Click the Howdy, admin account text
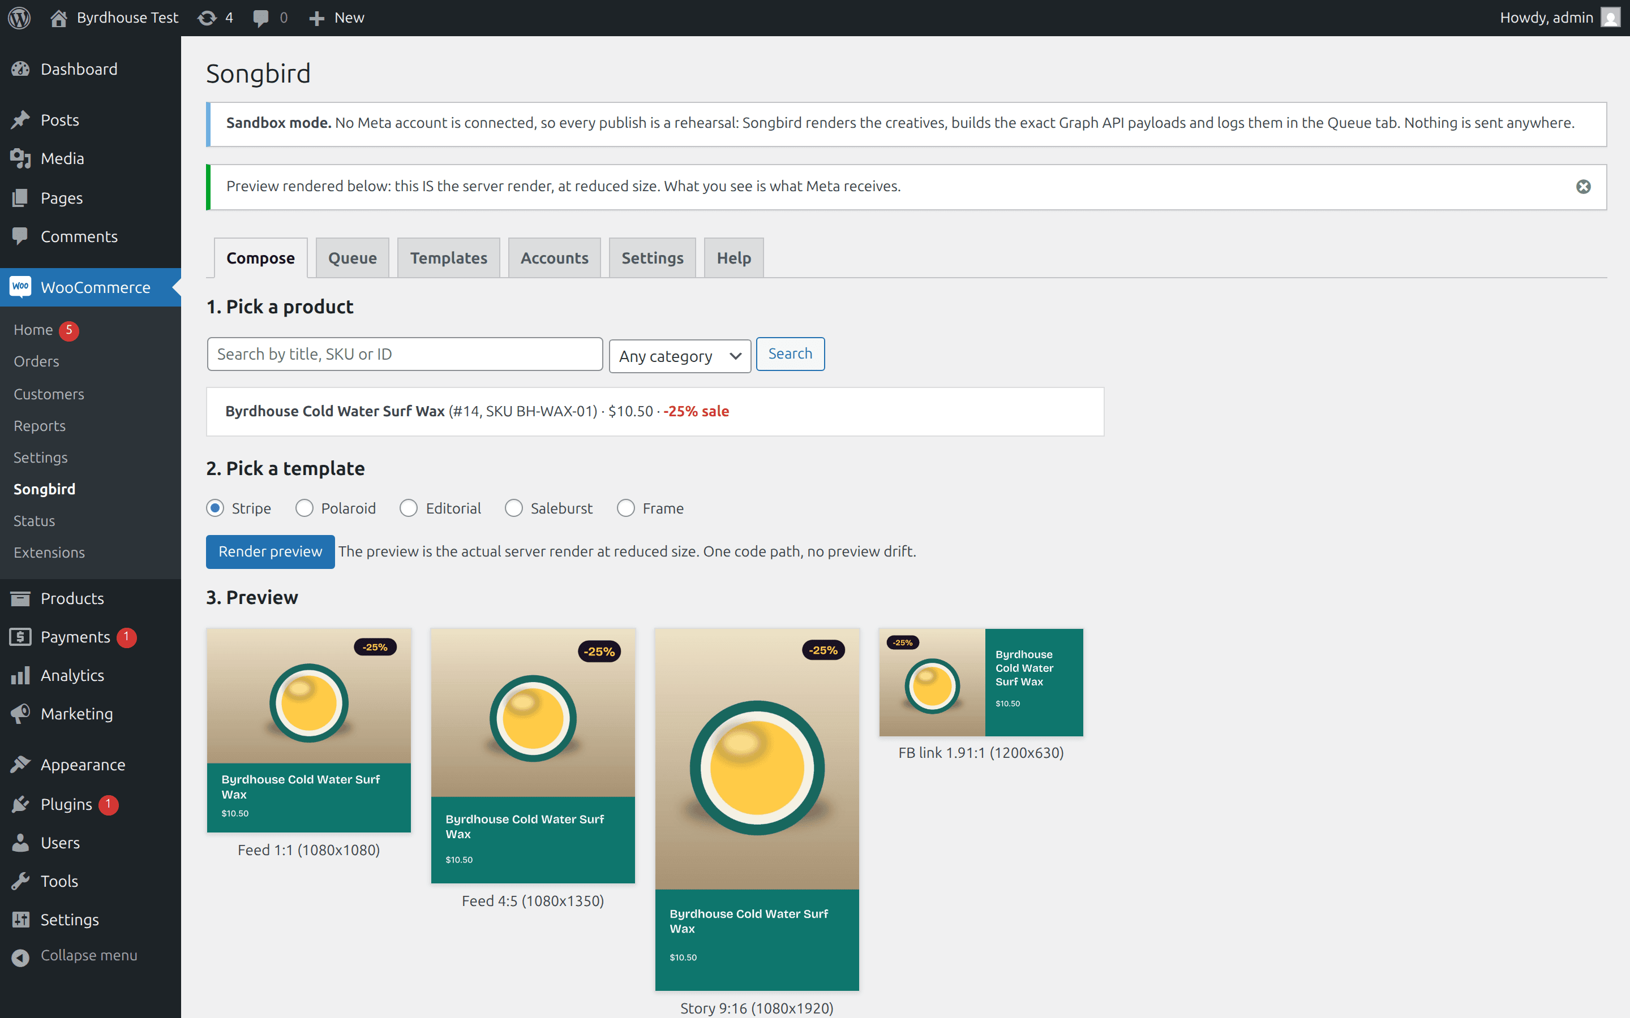This screenshot has width=1630, height=1018. click(x=1546, y=18)
